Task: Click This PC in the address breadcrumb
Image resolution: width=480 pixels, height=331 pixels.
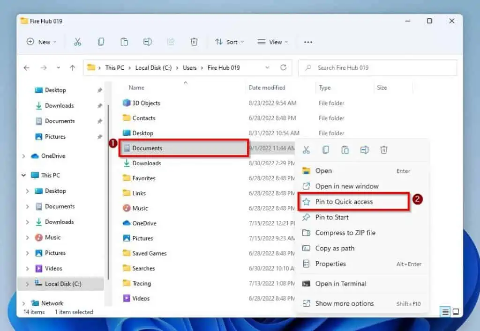Action: pos(115,67)
